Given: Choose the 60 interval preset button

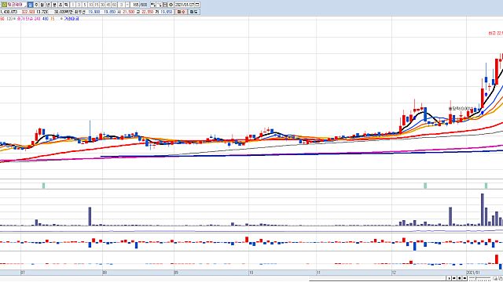Looking at the screenshot, I should 114,5.
